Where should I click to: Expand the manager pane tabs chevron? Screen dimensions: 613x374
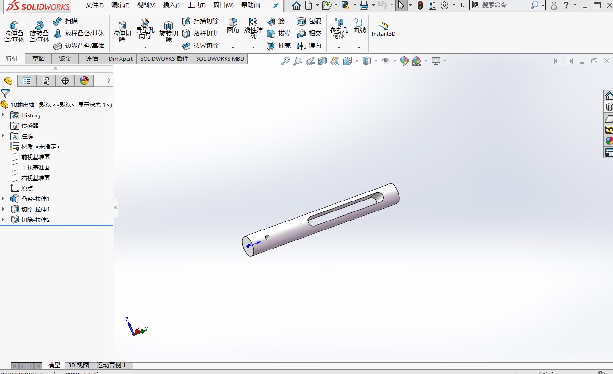click(109, 80)
